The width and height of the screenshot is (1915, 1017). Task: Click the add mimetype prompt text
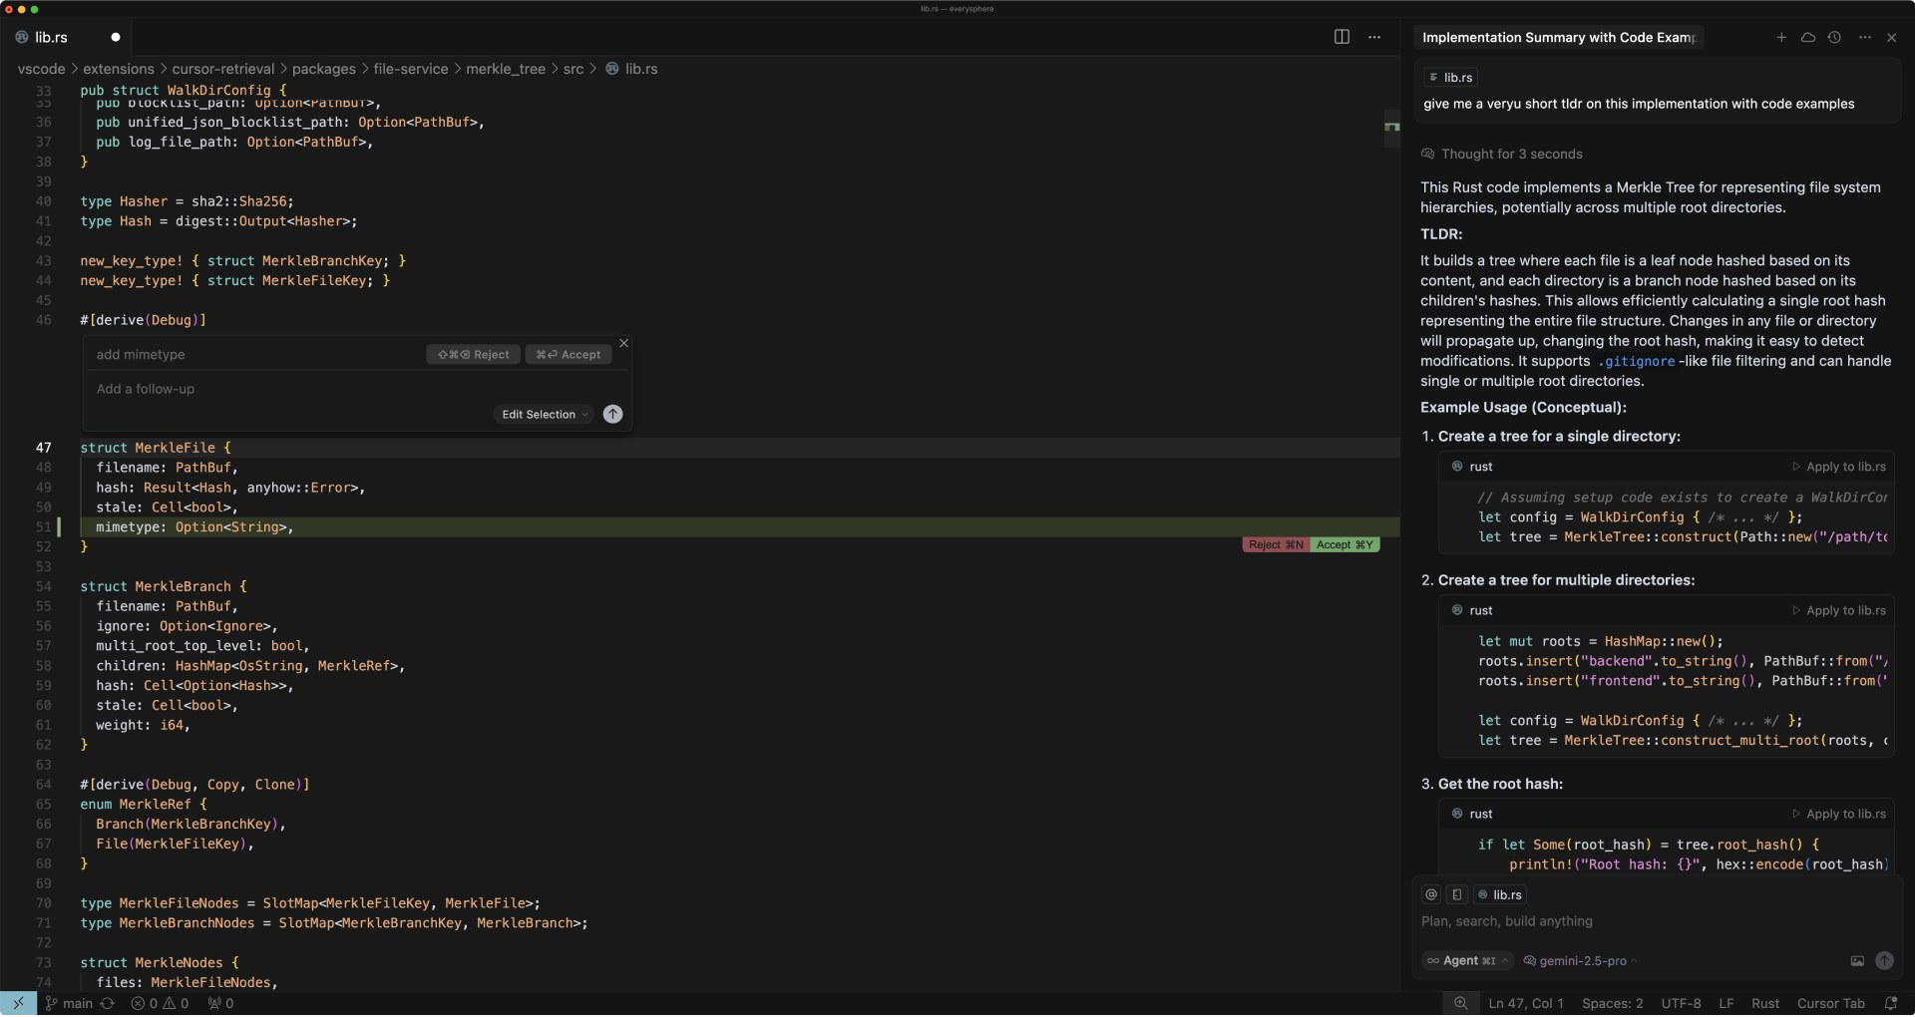pos(141,355)
